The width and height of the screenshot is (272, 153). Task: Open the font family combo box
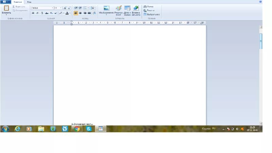click(42, 8)
